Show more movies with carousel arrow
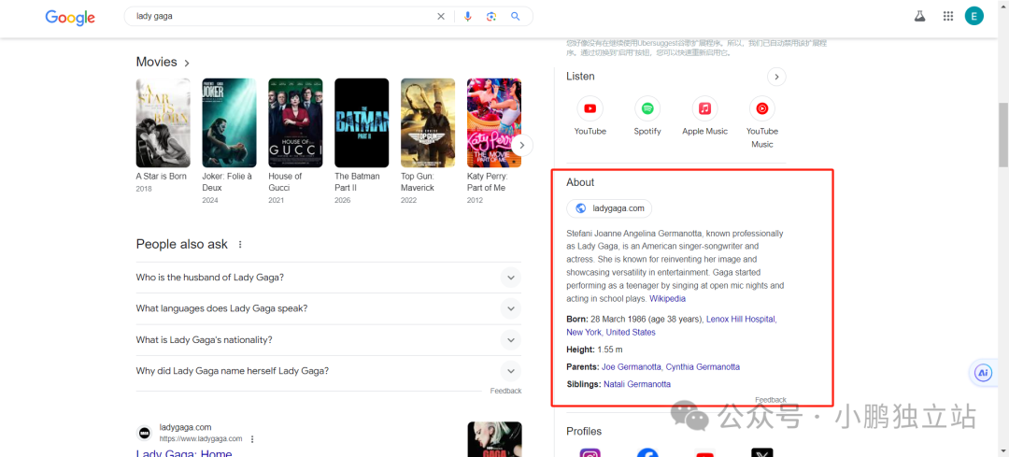The image size is (1009, 457). (x=522, y=145)
